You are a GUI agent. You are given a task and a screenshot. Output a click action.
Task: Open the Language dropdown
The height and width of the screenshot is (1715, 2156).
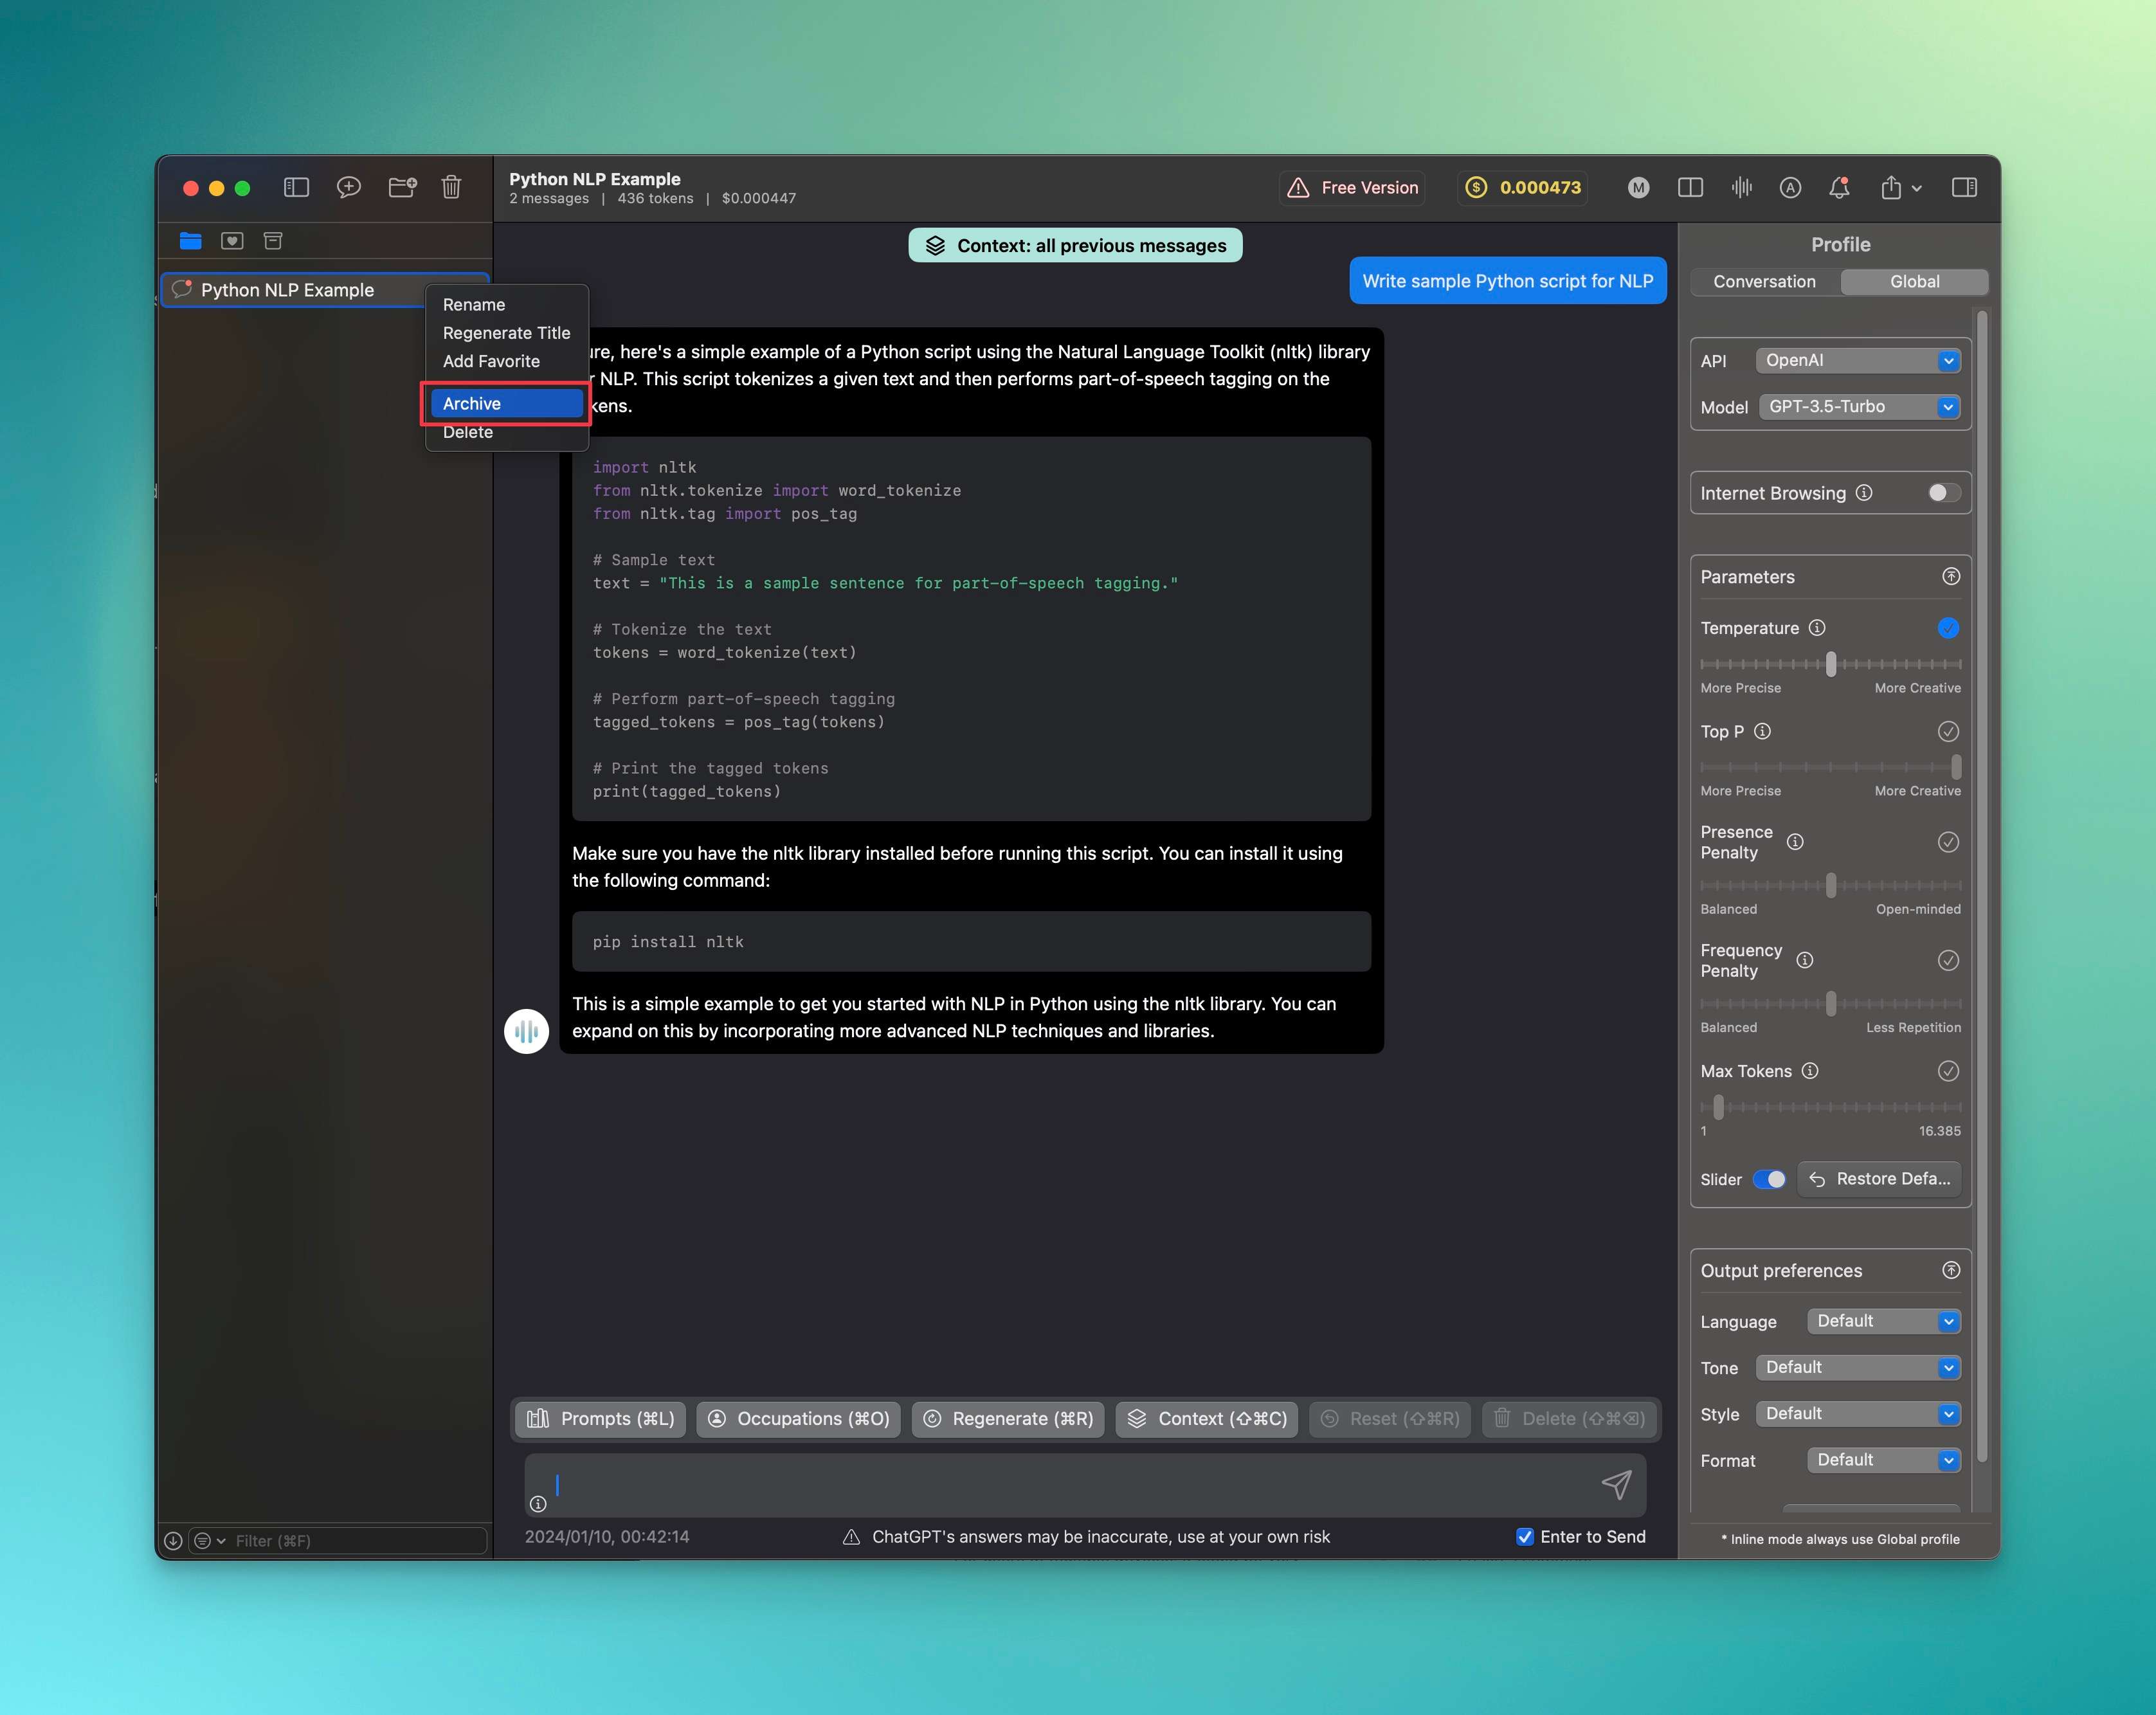(x=1884, y=1321)
